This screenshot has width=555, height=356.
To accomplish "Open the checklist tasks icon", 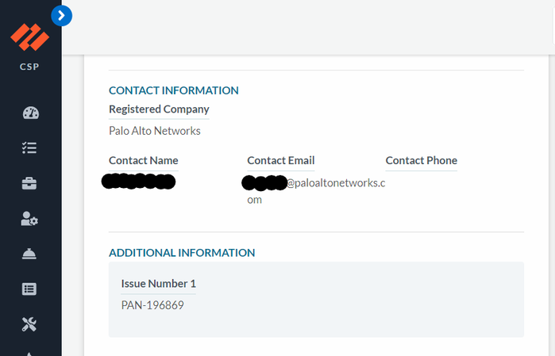I will click(x=30, y=147).
